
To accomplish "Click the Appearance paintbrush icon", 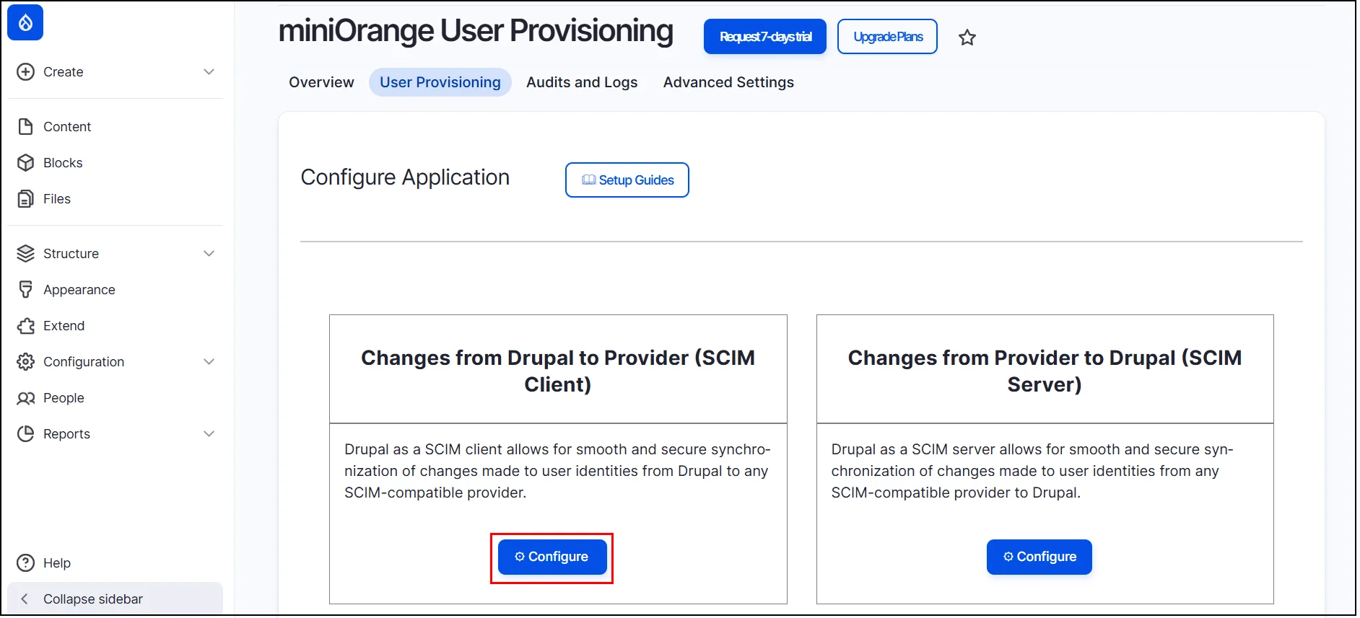I will [x=25, y=290].
